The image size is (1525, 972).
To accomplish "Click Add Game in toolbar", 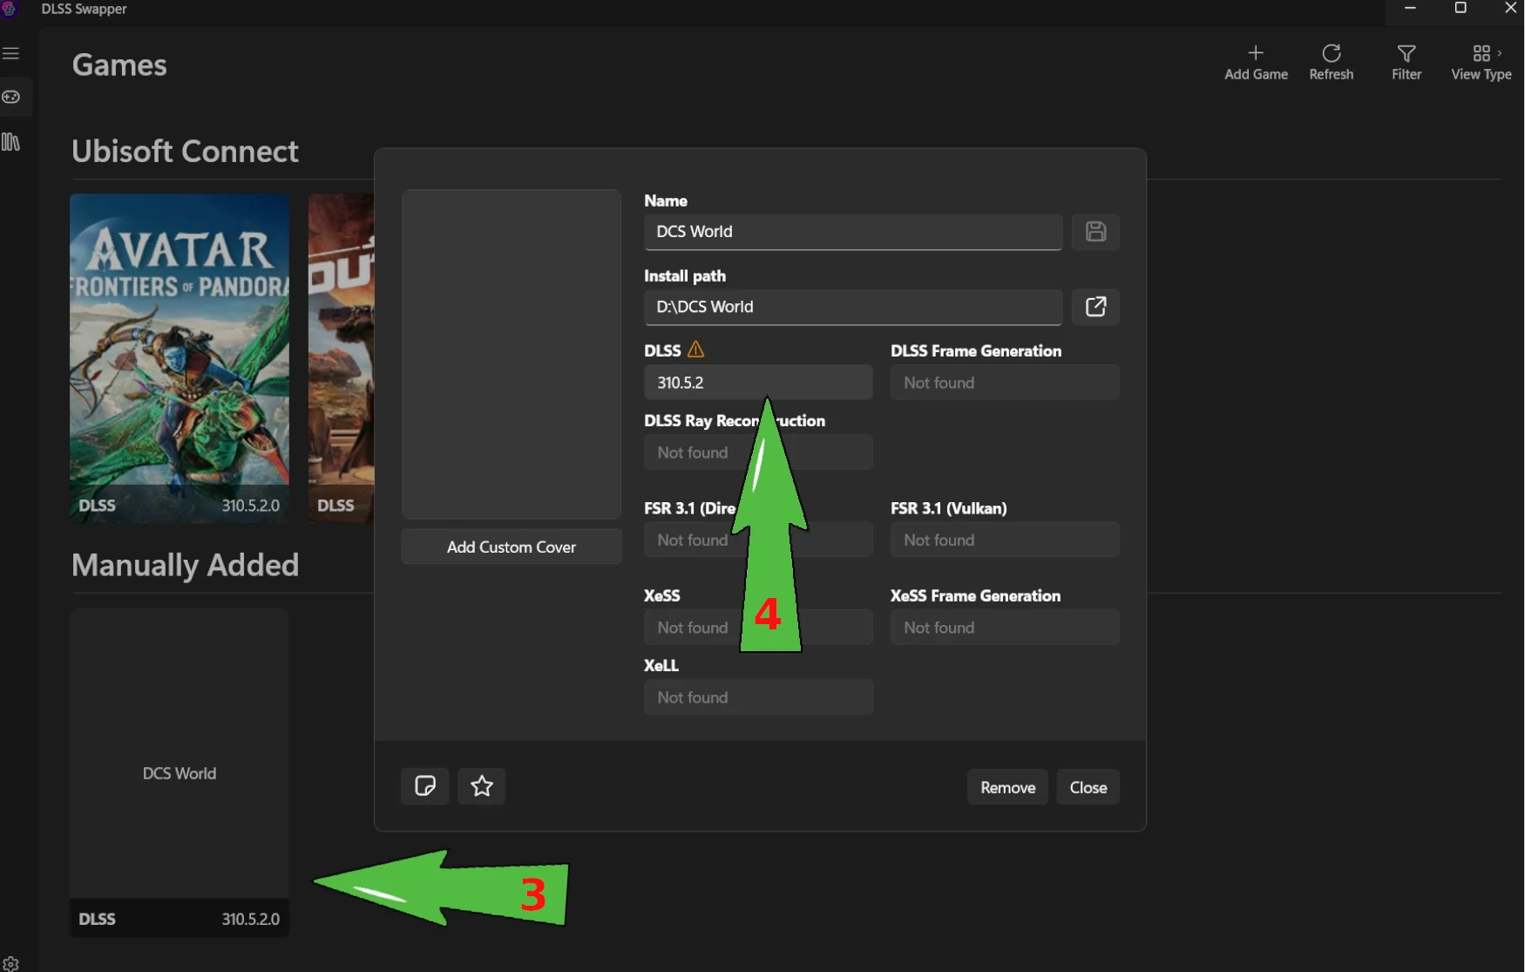I will click(x=1255, y=63).
